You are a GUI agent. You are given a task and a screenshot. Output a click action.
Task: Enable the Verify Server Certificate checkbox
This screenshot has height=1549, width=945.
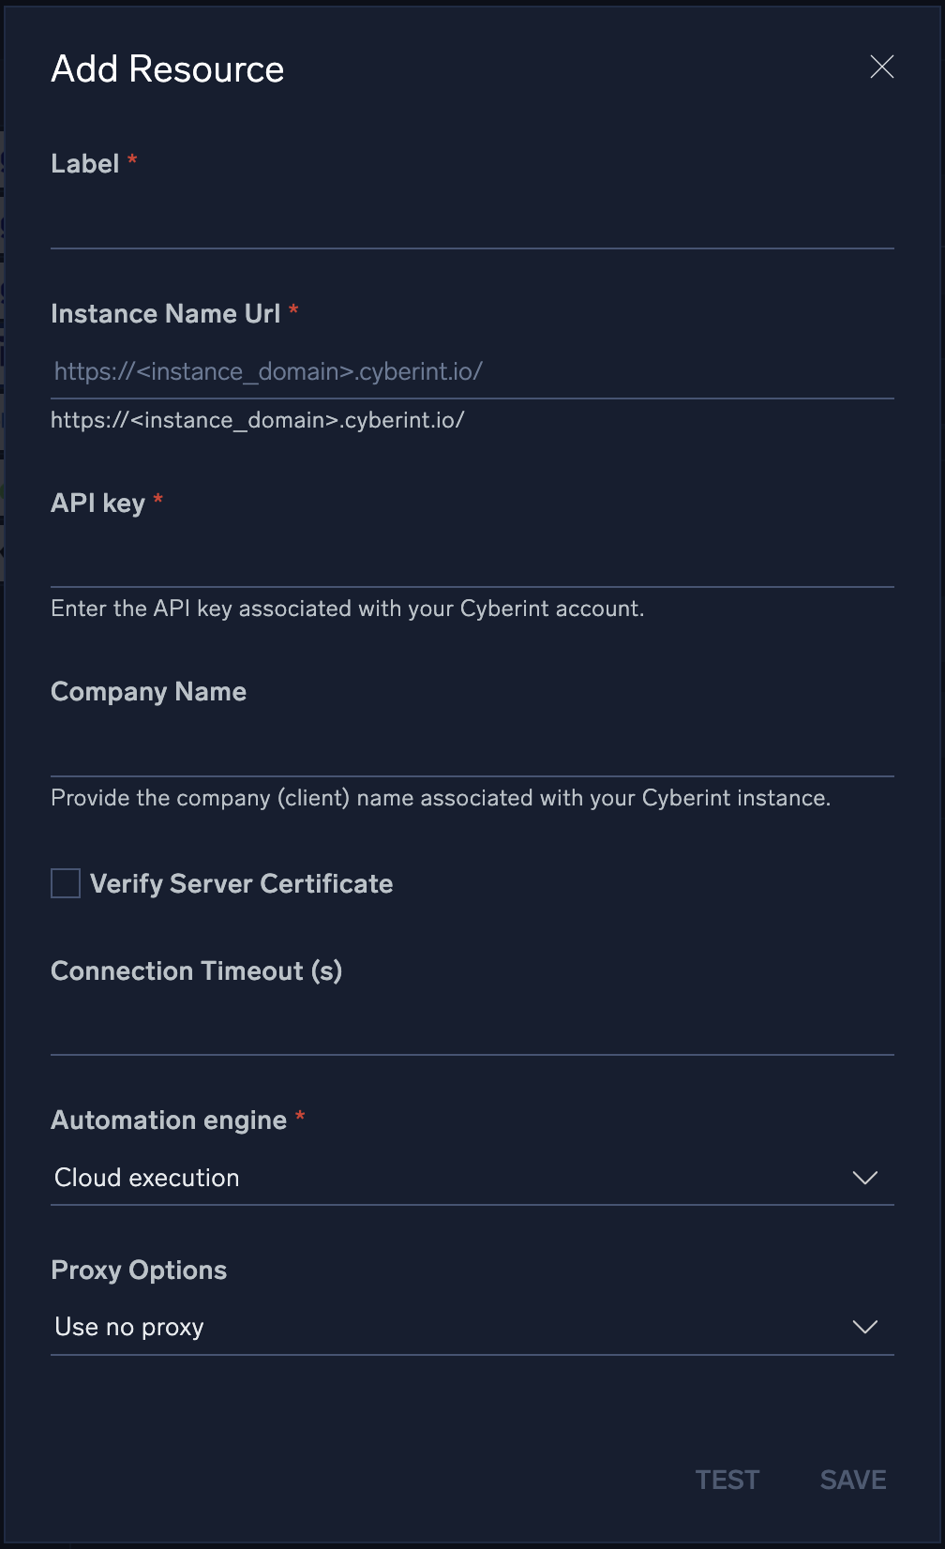[66, 883]
